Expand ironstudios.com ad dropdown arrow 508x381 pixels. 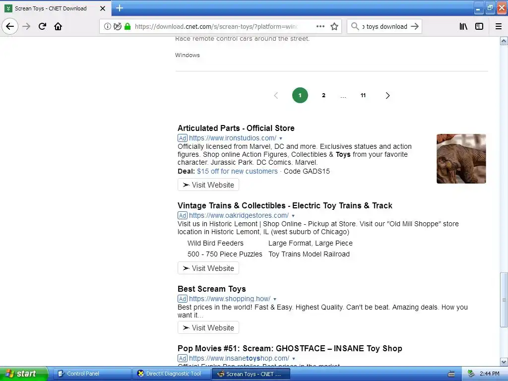(281, 138)
